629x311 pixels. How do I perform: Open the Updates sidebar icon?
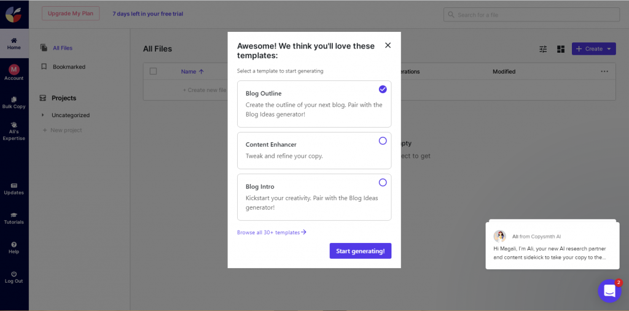[14, 185]
